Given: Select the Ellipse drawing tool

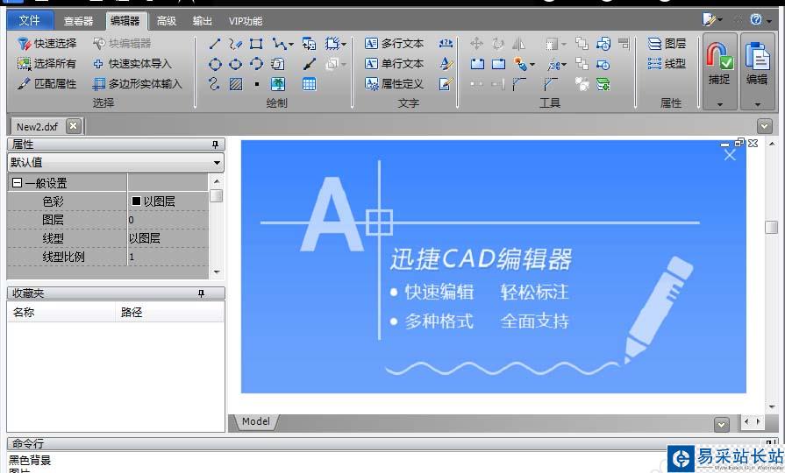Looking at the screenshot, I should [x=235, y=64].
